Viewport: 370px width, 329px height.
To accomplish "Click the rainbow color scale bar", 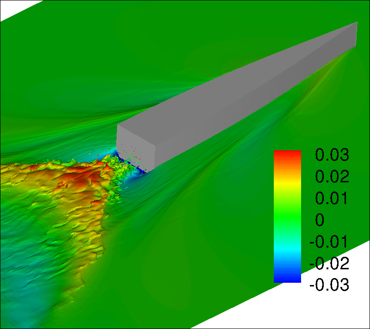I will [287, 217].
